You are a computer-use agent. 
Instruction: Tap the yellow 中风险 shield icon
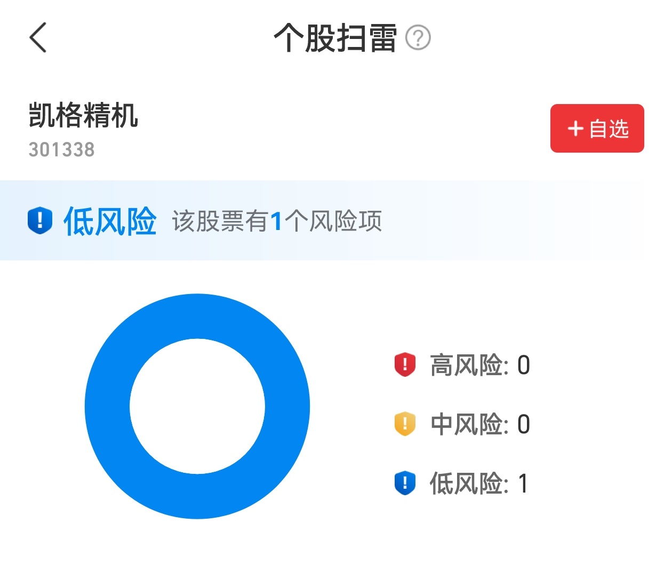[x=405, y=424]
